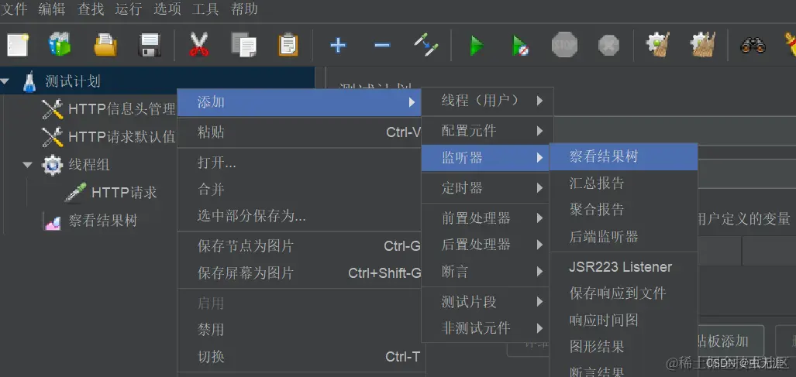796x377 pixels.
Task: Click Start no pauses icon
Action: click(521, 46)
